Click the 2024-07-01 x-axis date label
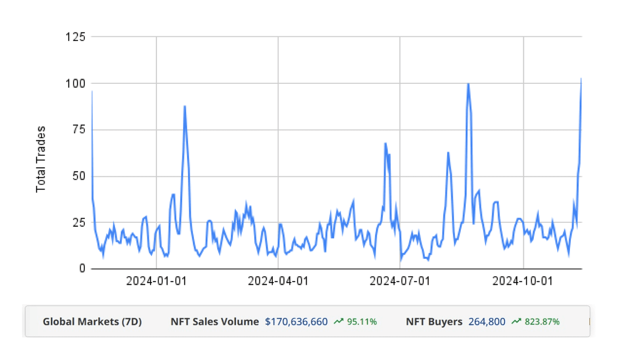Viewport: 642px width, 360px height. (400, 281)
